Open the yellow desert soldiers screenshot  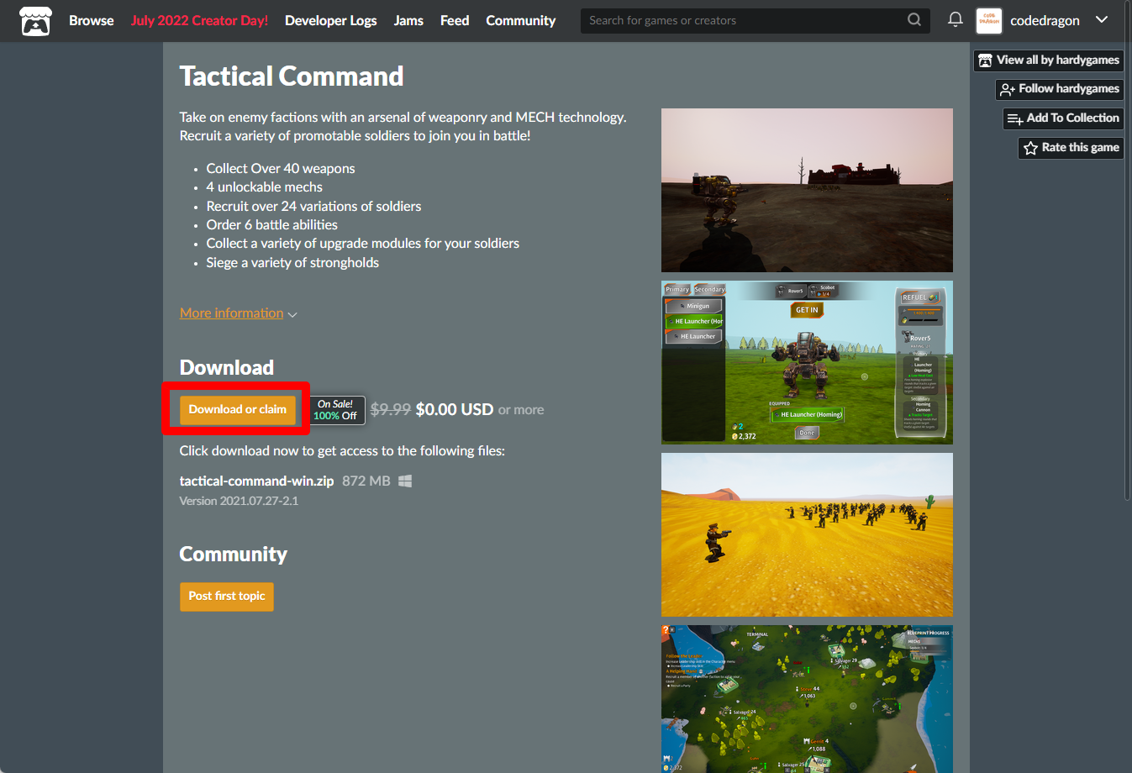807,534
